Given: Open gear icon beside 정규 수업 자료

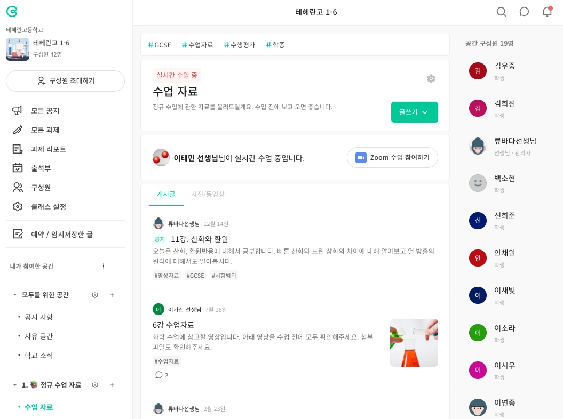Looking at the screenshot, I should coord(95,385).
